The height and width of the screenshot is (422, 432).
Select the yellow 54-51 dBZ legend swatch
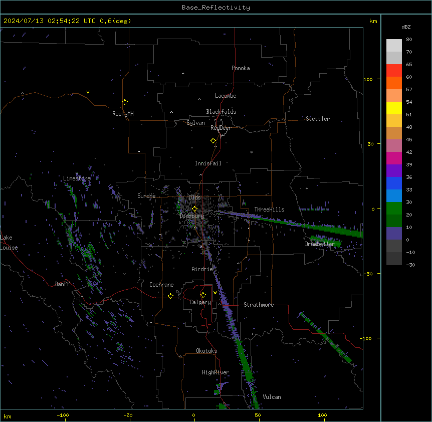pyautogui.click(x=394, y=108)
